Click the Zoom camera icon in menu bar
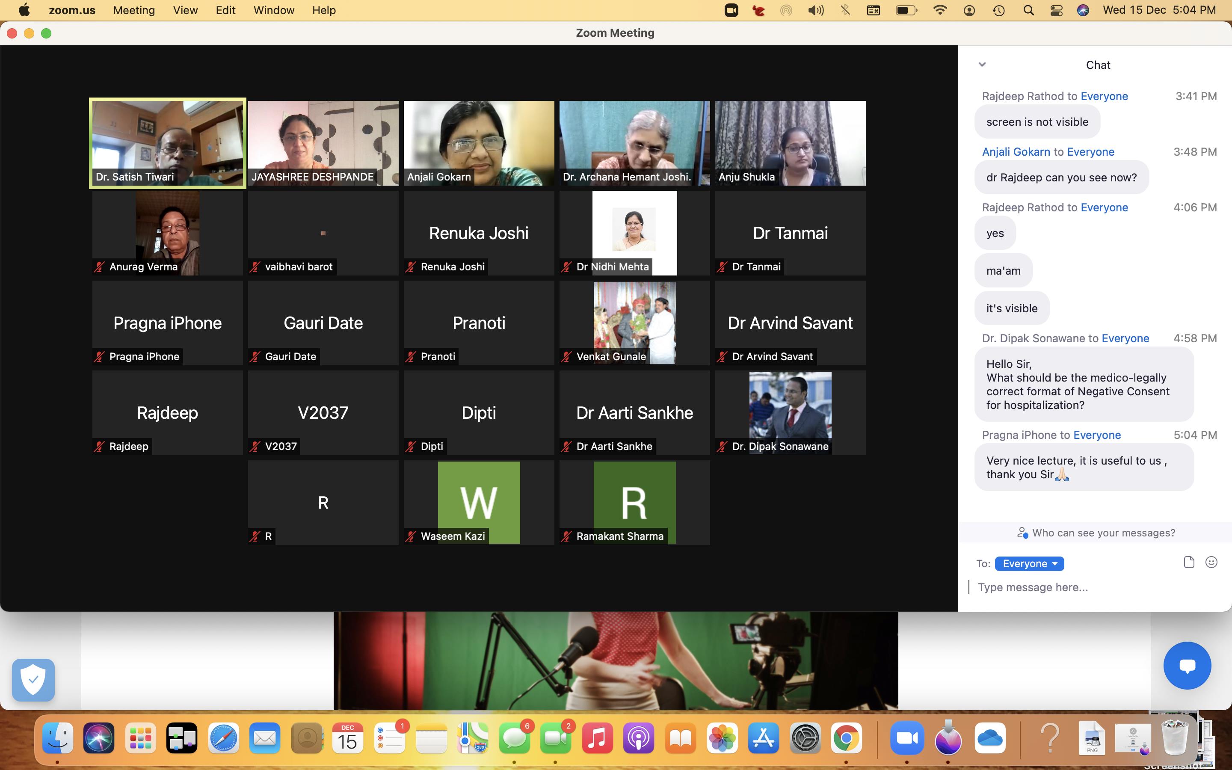The image size is (1232, 770). [731, 10]
